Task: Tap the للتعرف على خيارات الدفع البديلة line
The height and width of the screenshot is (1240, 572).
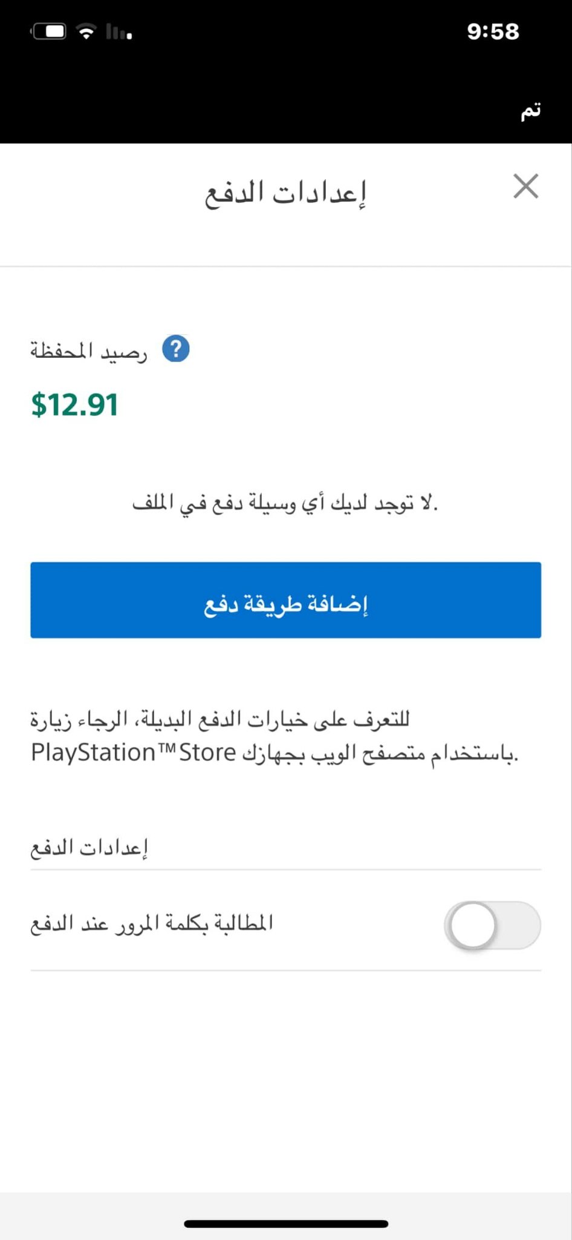Action: pos(277,719)
